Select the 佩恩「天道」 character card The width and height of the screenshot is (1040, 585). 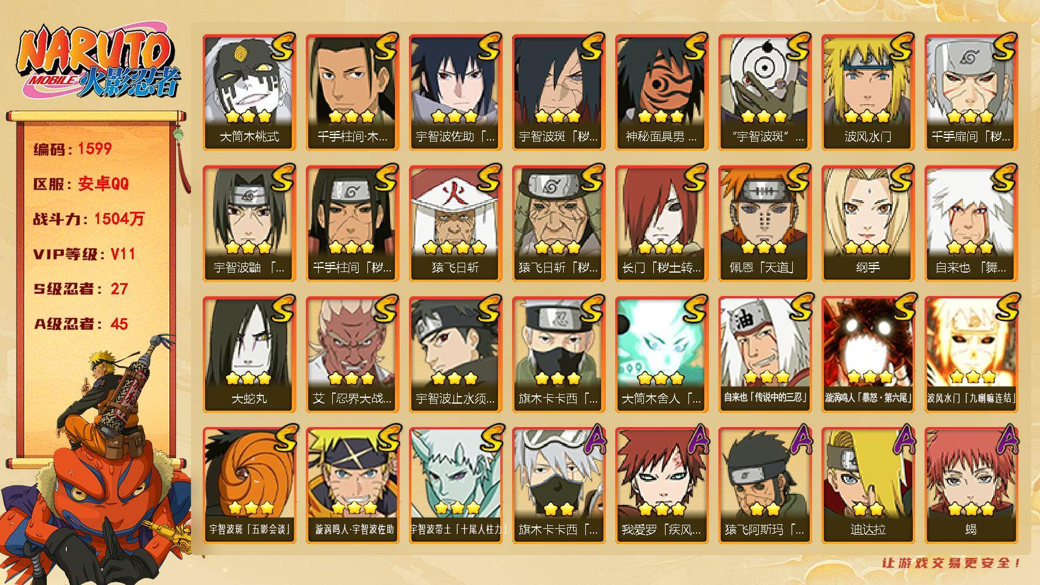(765, 223)
